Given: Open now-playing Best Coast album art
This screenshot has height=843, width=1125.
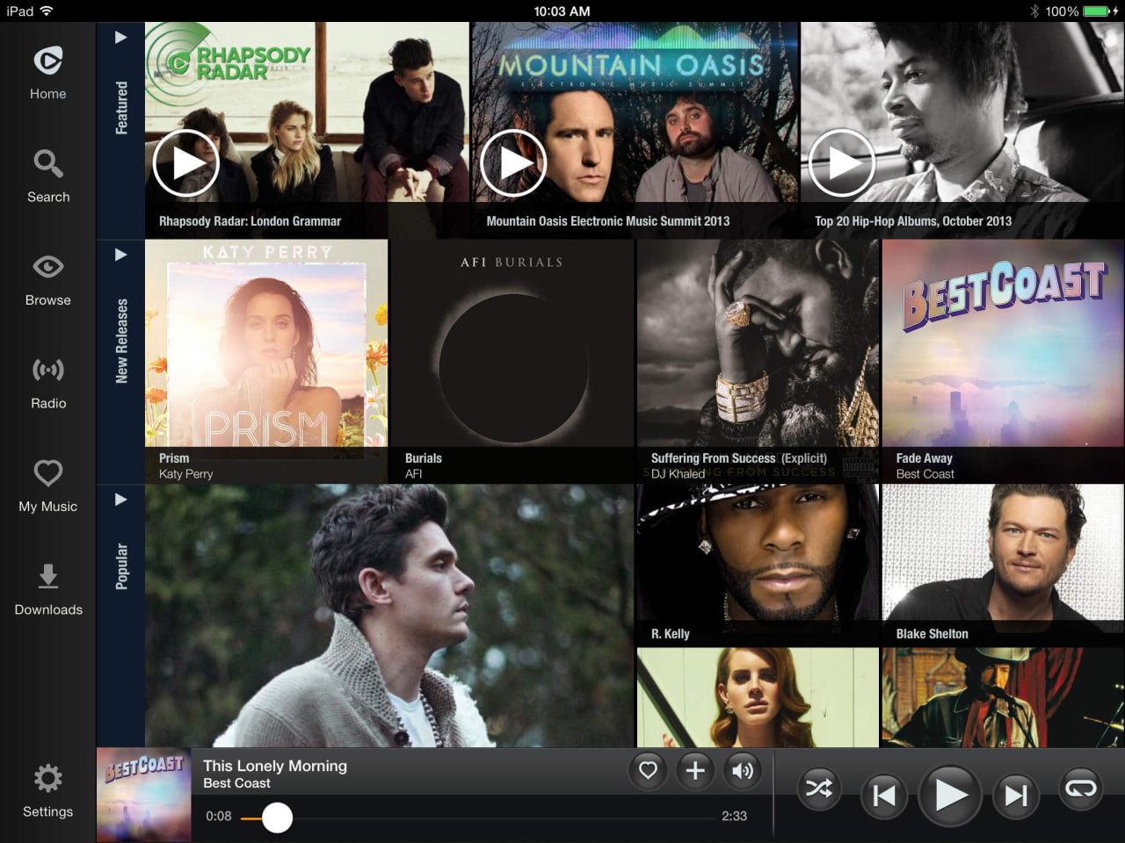Looking at the screenshot, I should (x=144, y=796).
